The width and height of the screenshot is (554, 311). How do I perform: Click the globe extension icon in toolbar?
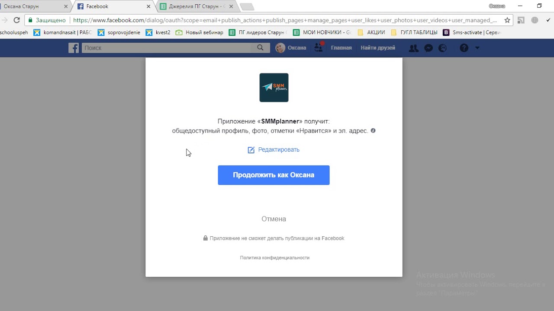pyautogui.click(x=535, y=20)
